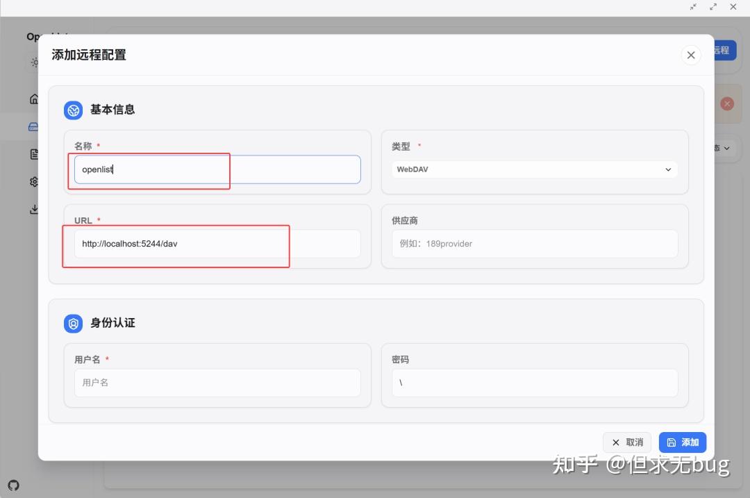Expand the status dropdown behind dialog
Image resolution: width=750 pixels, height=498 pixels.
[x=725, y=149]
